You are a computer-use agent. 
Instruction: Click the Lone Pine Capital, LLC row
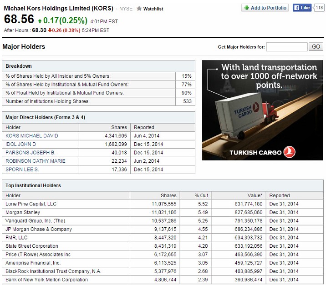click(x=163, y=204)
